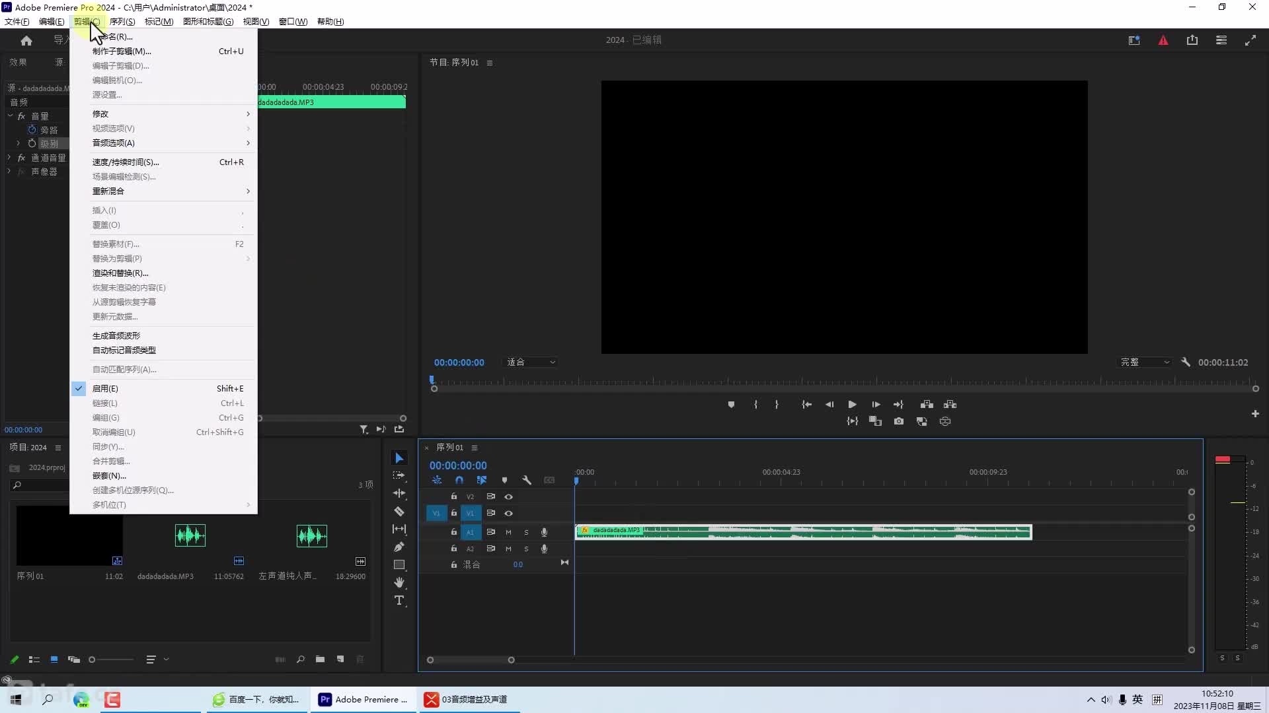The height and width of the screenshot is (713, 1269).
Task: Open timeline display settings wrench
Action: click(527, 481)
